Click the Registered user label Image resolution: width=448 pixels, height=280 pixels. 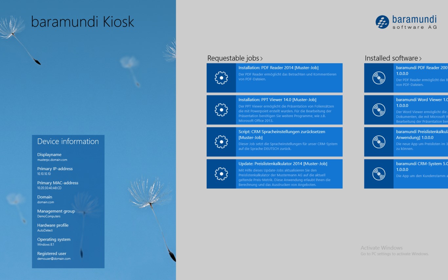[52, 253]
